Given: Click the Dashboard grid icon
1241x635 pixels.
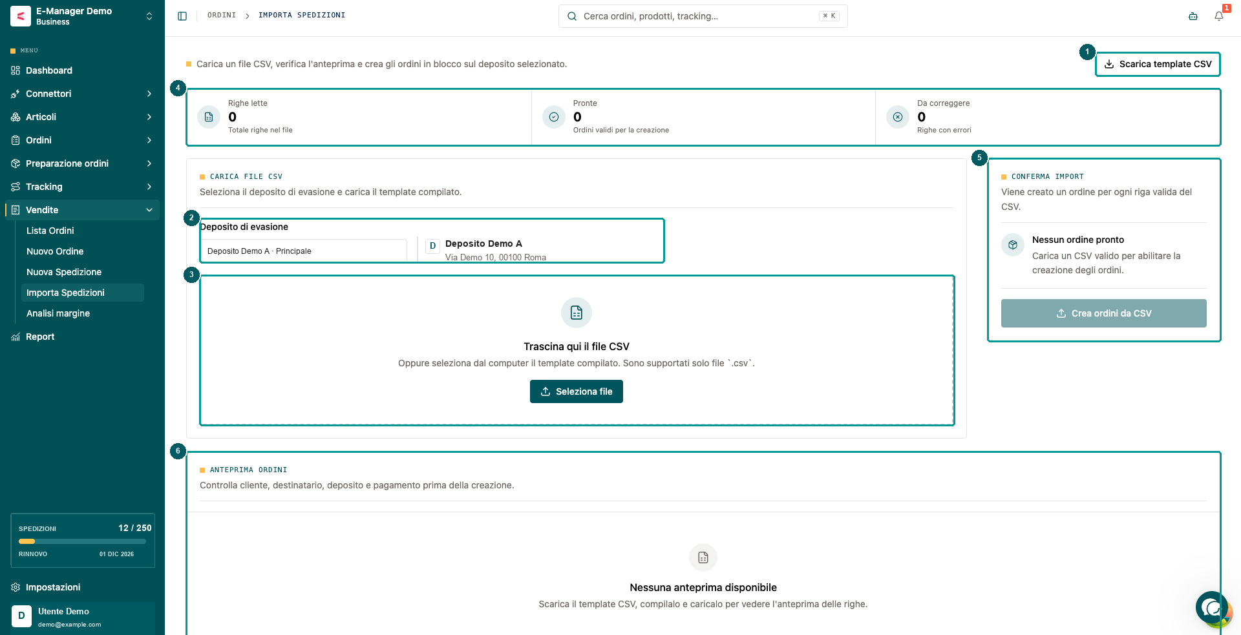Looking at the screenshot, I should coord(16,70).
